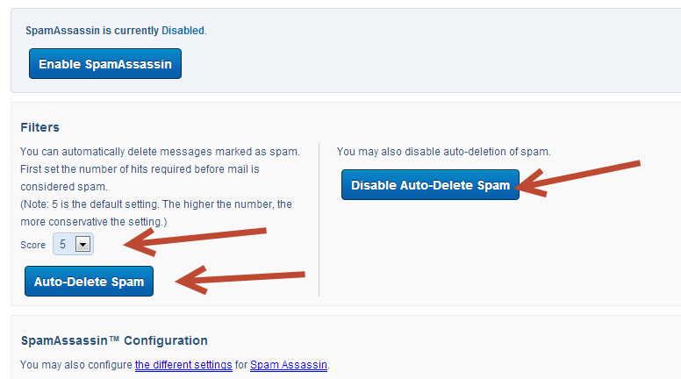This screenshot has width=681, height=379.
Task: Click 'You may also configure' text
Action: (76, 365)
